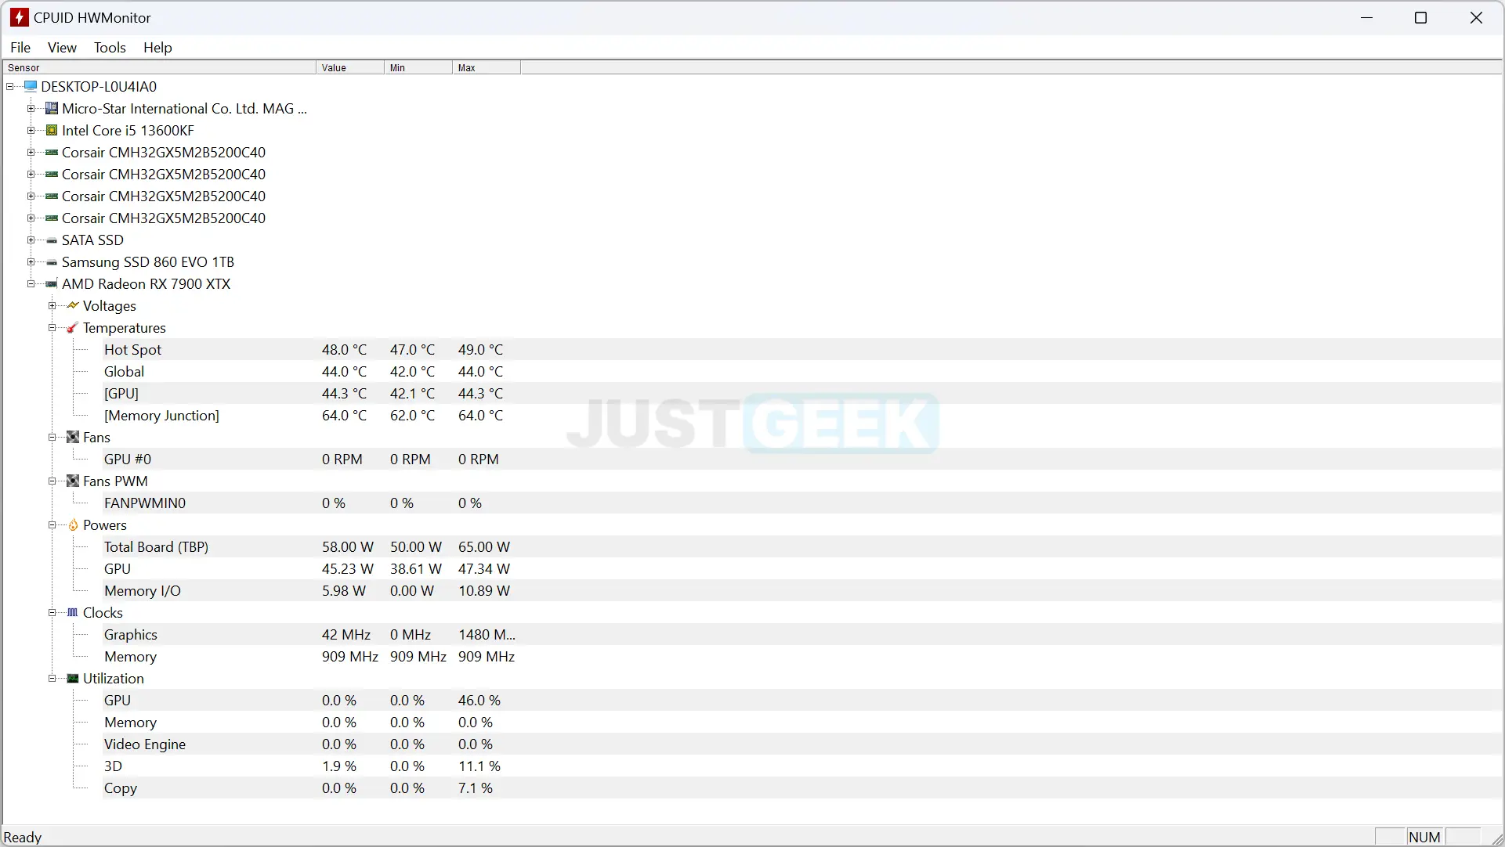This screenshot has height=847, width=1505.
Task: Click the fan icon next to Fans PWM
Action: pos(73,481)
